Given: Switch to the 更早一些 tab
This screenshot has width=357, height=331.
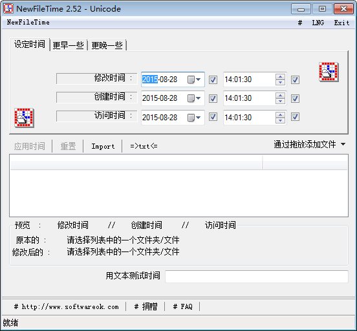Looking at the screenshot, I should click(69, 45).
